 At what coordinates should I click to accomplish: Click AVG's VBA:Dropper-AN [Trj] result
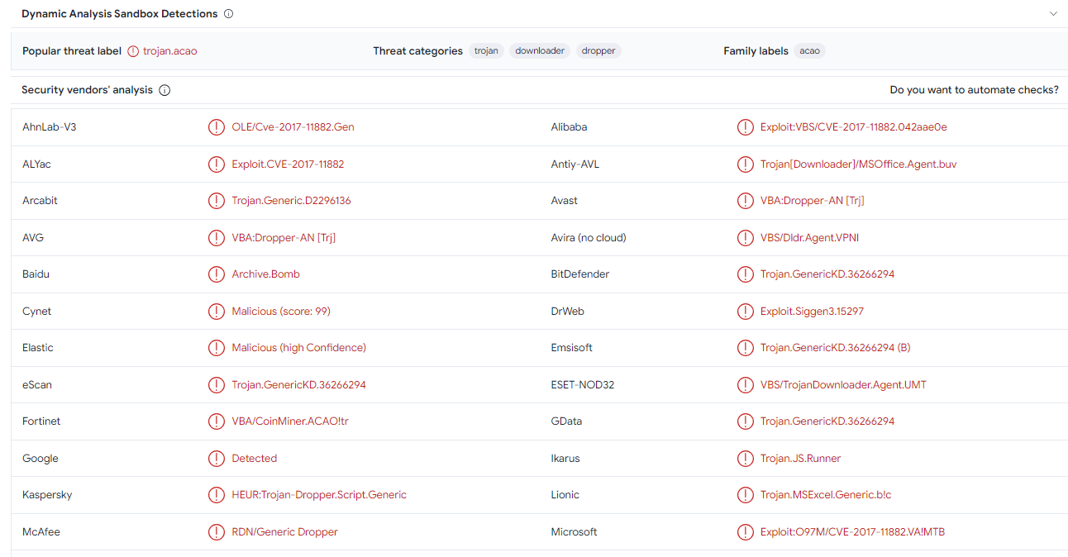click(x=284, y=238)
